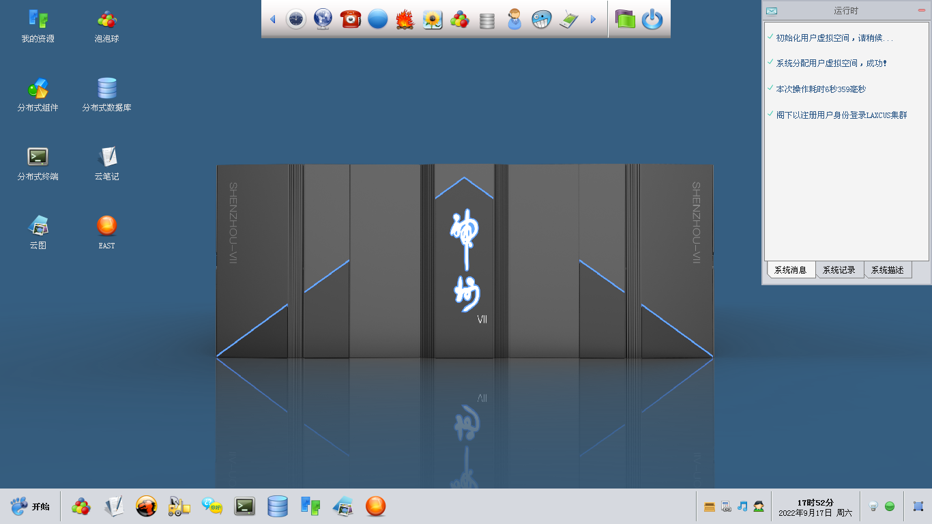Select message 初始化用户虚拟空间，请稍候...
This screenshot has width=932, height=524.
[835, 38]
